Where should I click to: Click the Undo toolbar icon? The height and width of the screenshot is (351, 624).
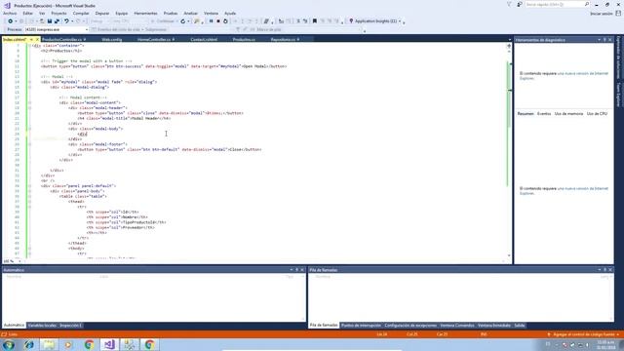66,21
